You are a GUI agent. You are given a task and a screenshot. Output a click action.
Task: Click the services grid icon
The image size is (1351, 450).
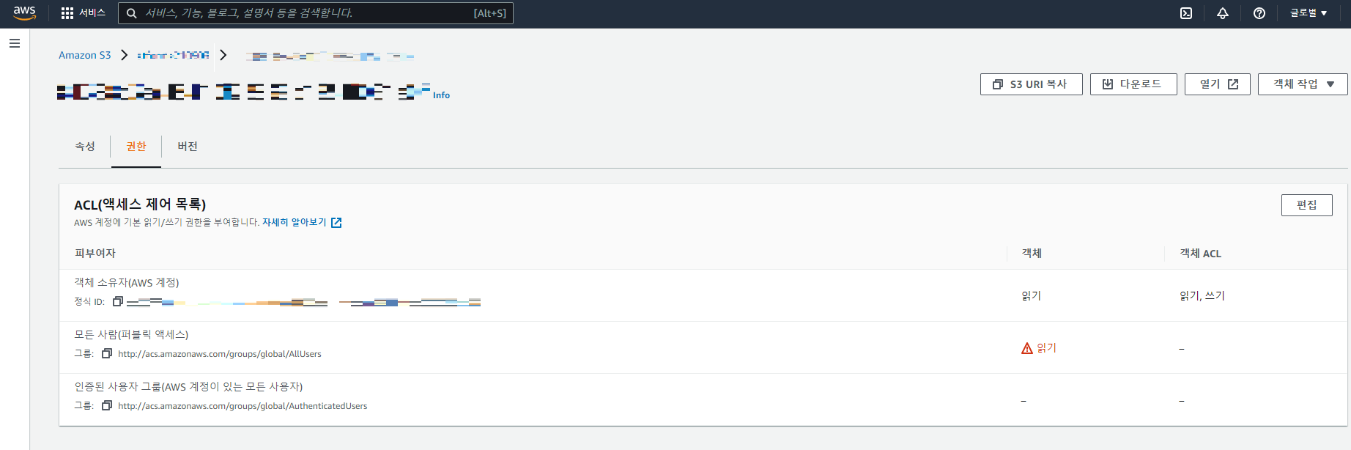(x=67, y=12)
